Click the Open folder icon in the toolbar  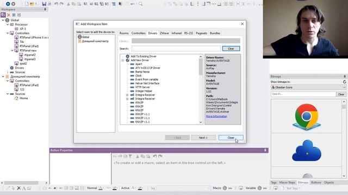pyautogui.click(x=32, y=4)
